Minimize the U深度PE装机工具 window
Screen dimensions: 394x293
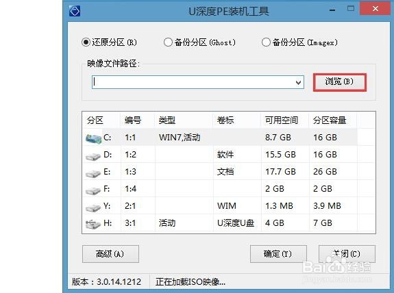click(x=332, y=10)
